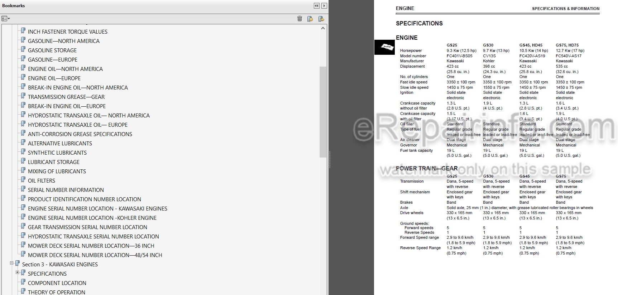Open INCH FASTENER TORQUE VALUES bookmark
Image resolution: width=618 pixels, height=295 pixels.
point(68,32)
